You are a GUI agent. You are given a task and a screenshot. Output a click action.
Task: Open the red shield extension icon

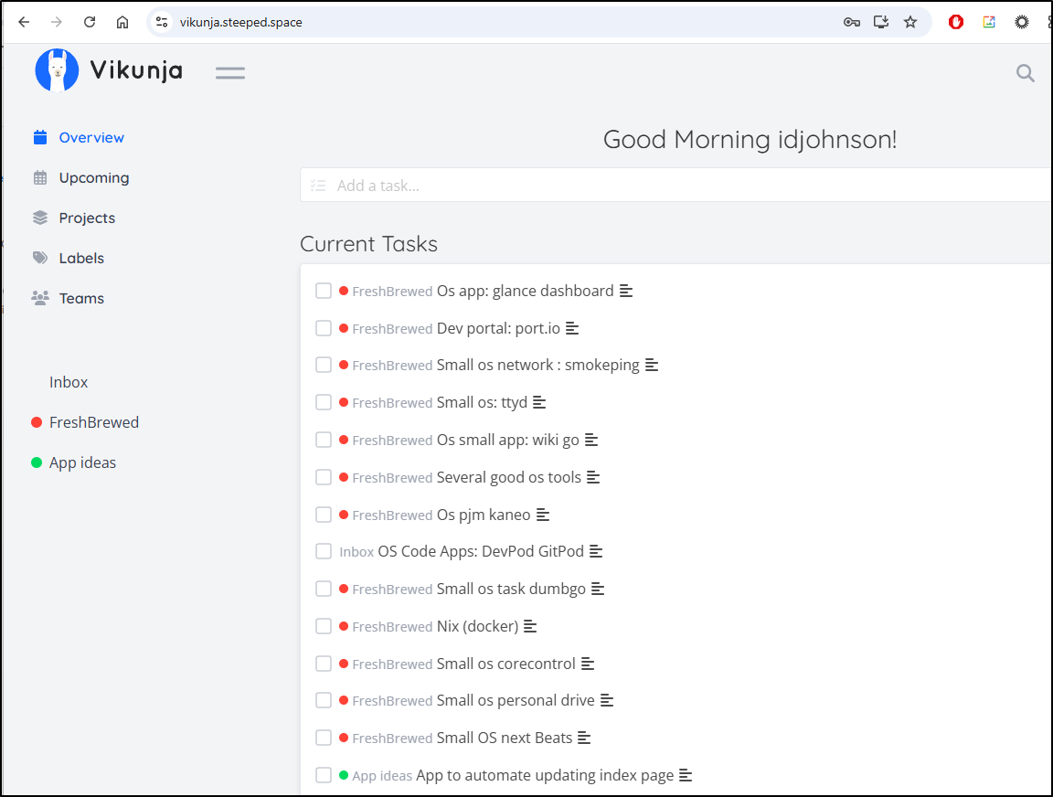point(956,22)
